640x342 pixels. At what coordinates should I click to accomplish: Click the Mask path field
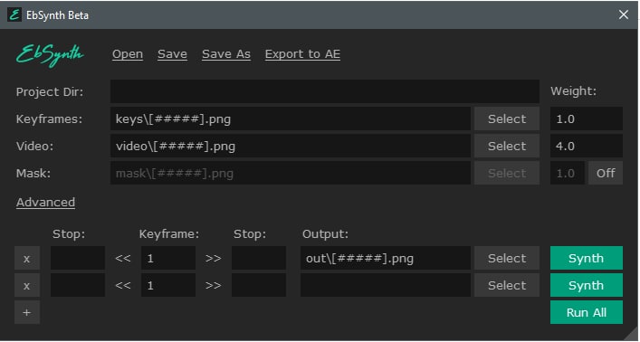pyautogui.click(x=291, y=173)
